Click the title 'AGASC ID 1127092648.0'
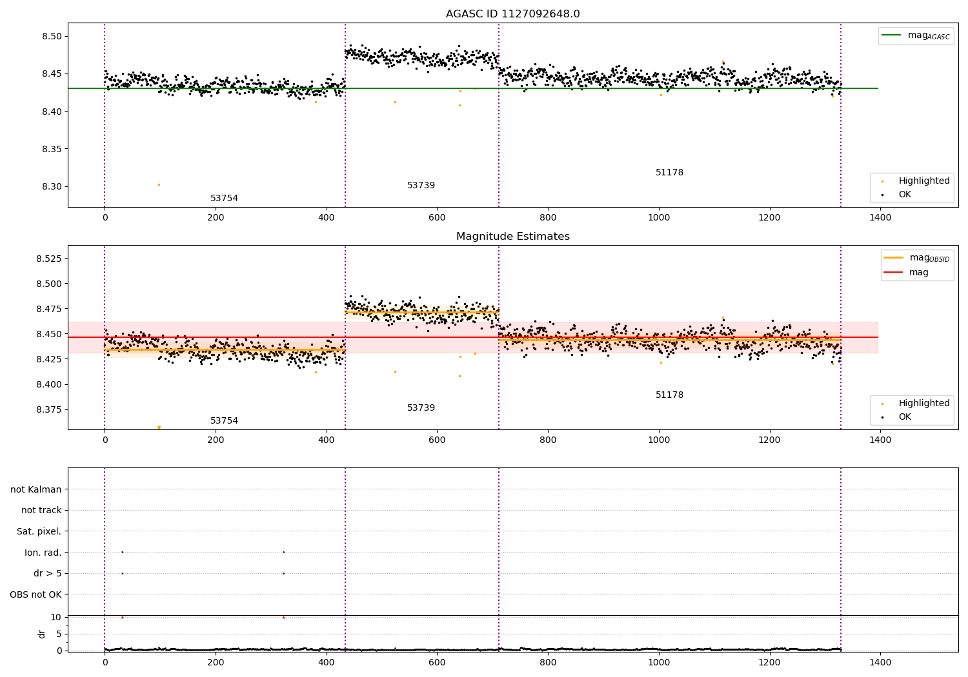 512,14
